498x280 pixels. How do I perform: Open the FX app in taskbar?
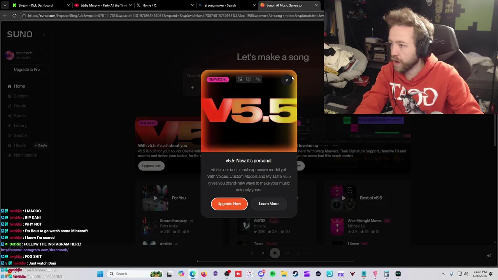click(341, 274)
